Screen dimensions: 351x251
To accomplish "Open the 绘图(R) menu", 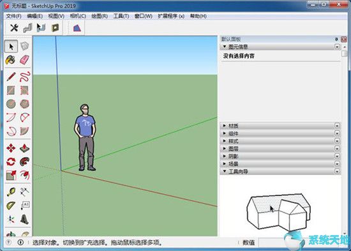I will (100, 16).
